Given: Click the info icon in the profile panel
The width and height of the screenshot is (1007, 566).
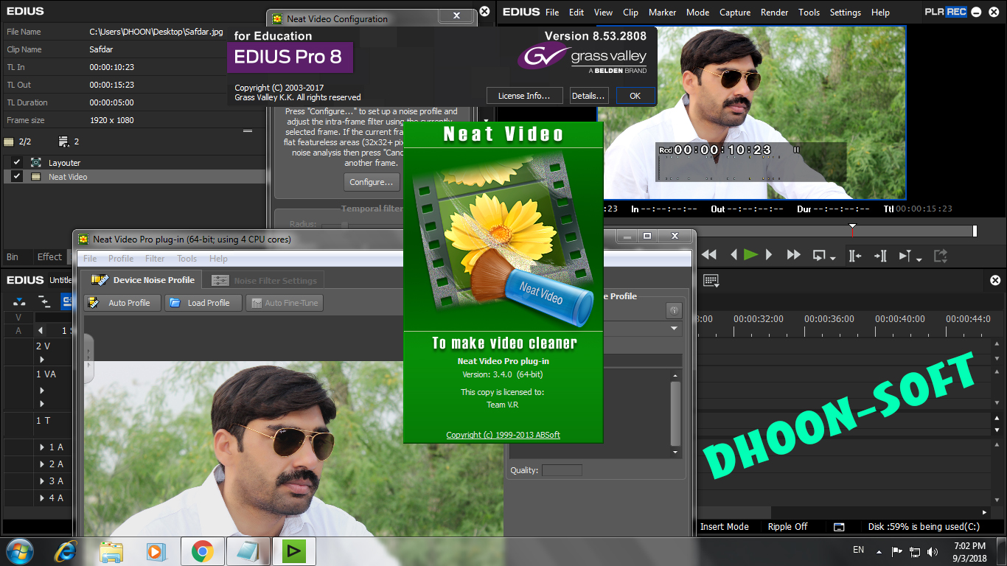Looking at the screenshot, I should click(673, 310).
